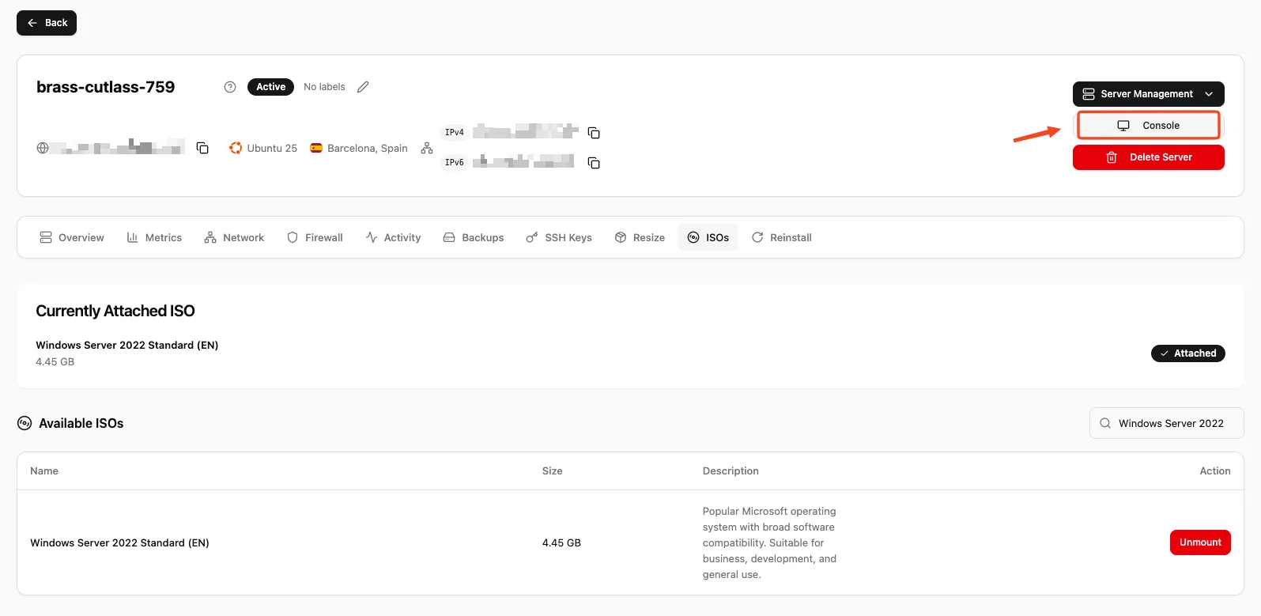Click the Ubuntu logo icon
Image resolution: width=1261 pixels, height=616 pixels.
point(236,148)
